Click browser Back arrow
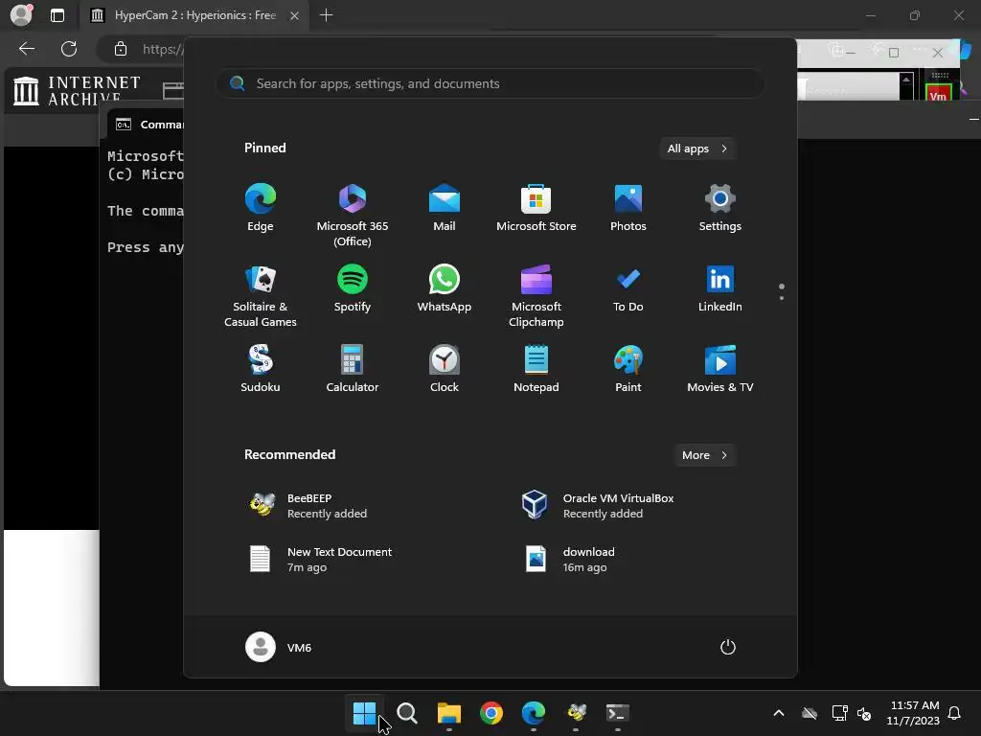This screenshot has width=981, height=736. point(27,49)
